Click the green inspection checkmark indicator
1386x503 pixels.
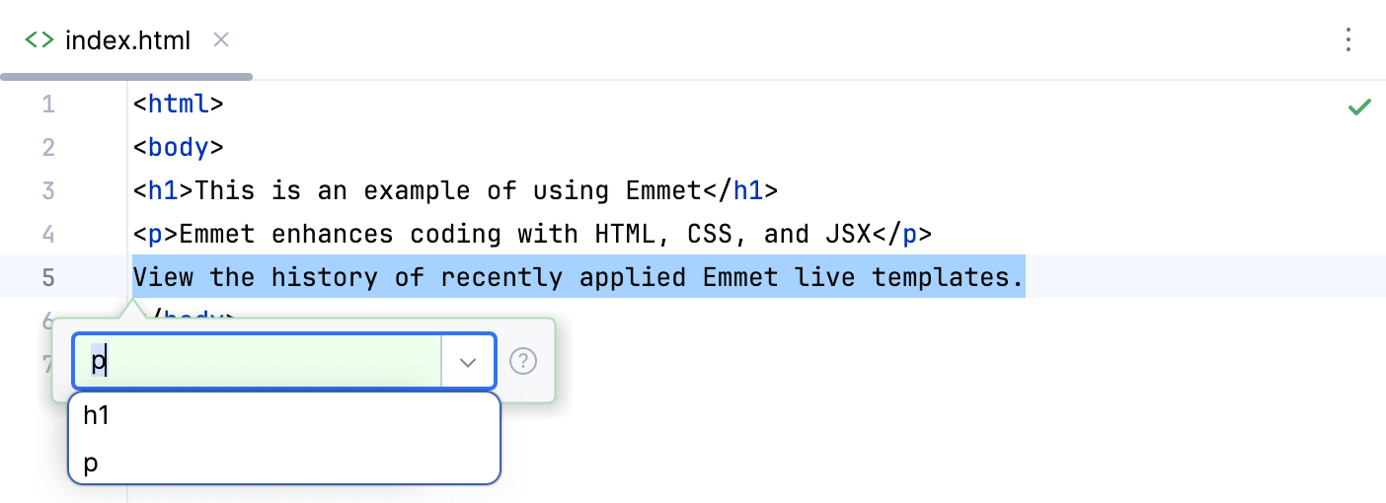pyautogui.click(x=1359, y=107)
